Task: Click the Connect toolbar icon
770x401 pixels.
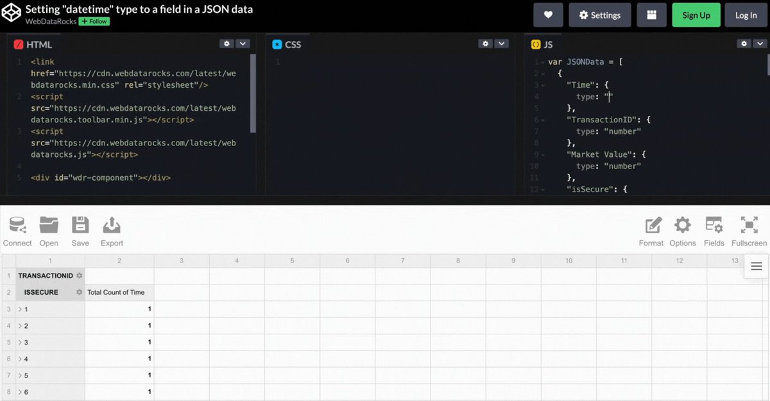Action: point(17,231)
